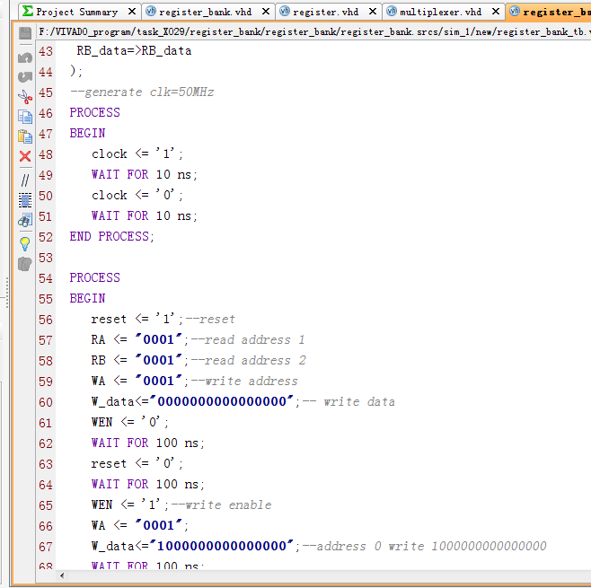The height and width of the screenshot is (588, 591).
Task: Click W_data value "0000000000000000" on line 60
Action: click(x=222, y=401)
